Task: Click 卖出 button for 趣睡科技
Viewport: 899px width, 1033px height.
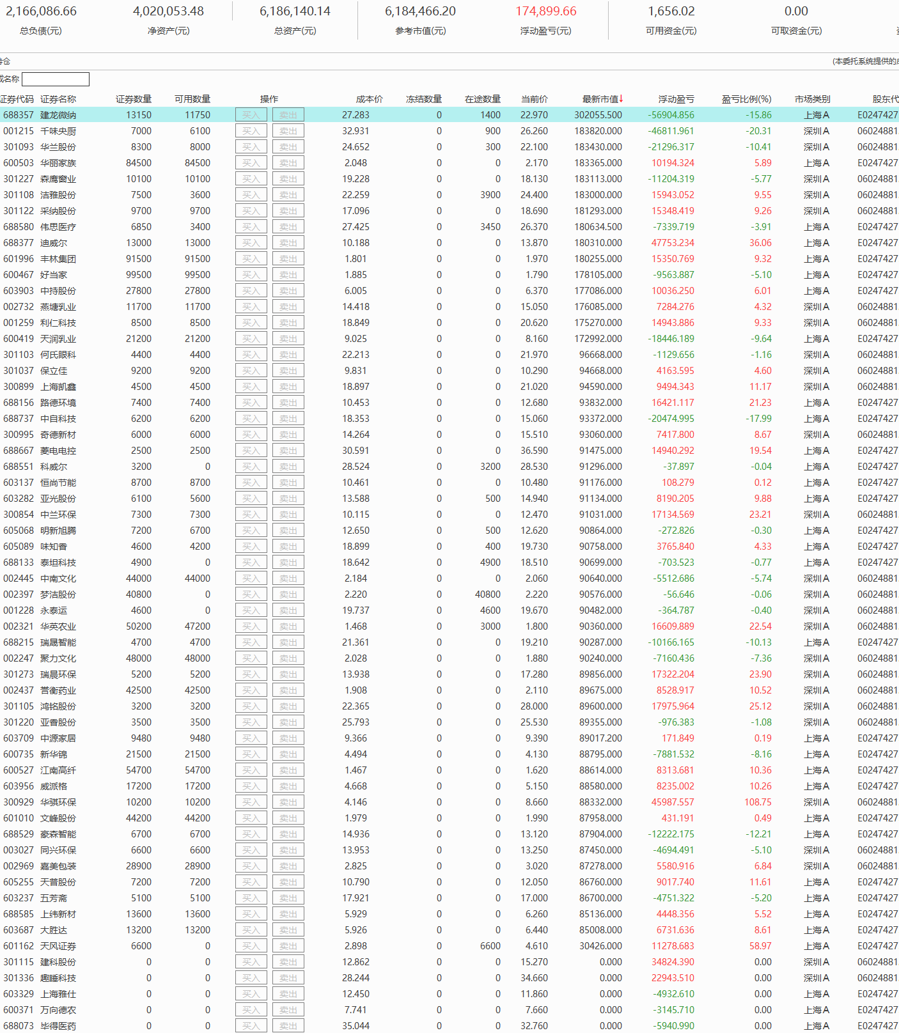Action: point(288,978)
